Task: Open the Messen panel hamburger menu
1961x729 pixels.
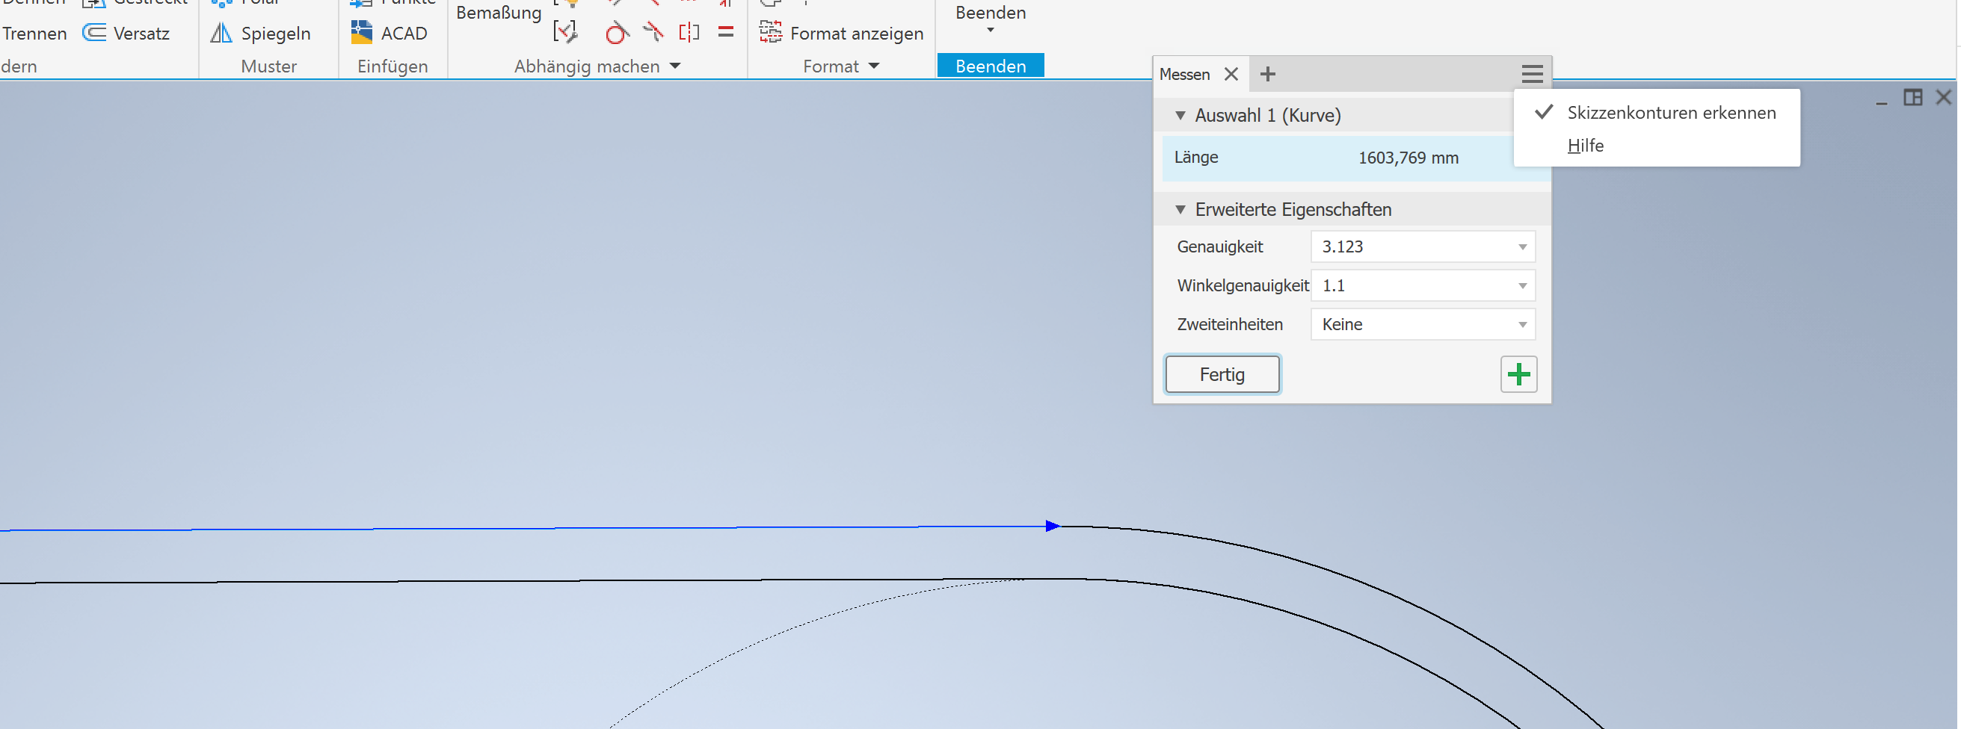Action: 1533,74
